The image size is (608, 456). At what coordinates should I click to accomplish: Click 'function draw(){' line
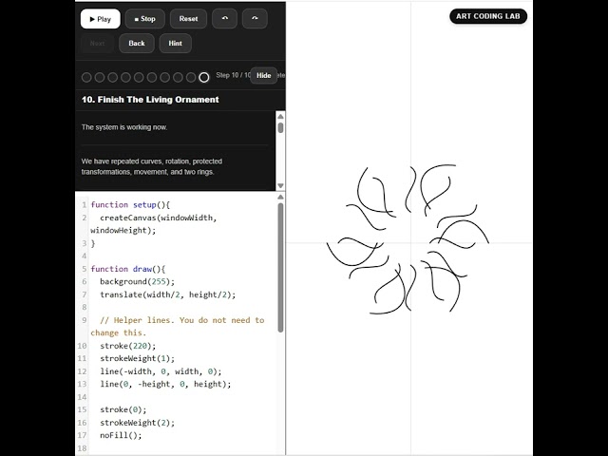pyautogui.click(x=128, y=269)
